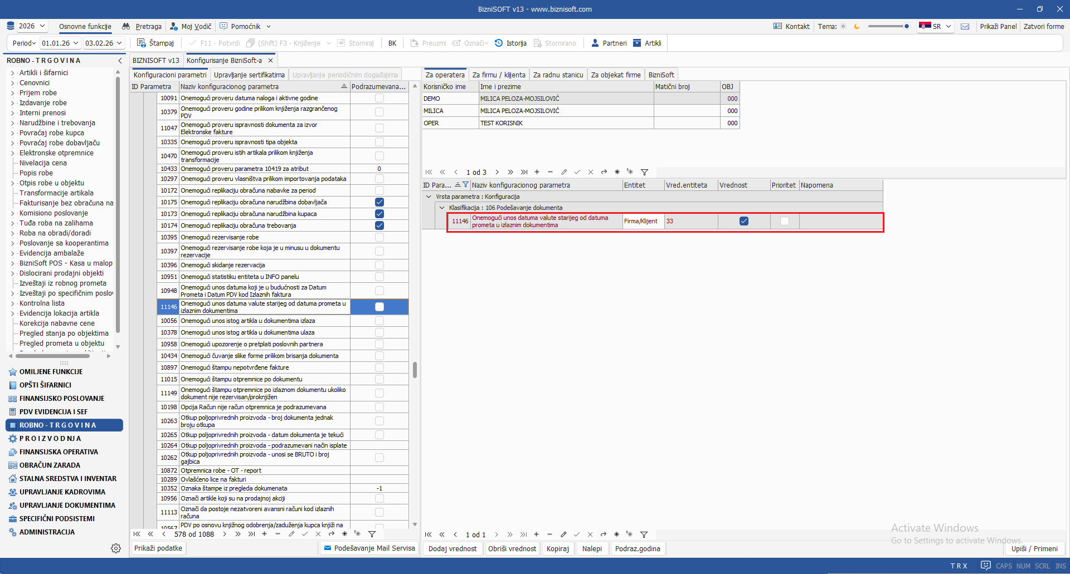Image resolution: width=1070 pixels, height=574 pixels.
Task: Open Istorija history icon in toolbar
Action: coord(499,43)
